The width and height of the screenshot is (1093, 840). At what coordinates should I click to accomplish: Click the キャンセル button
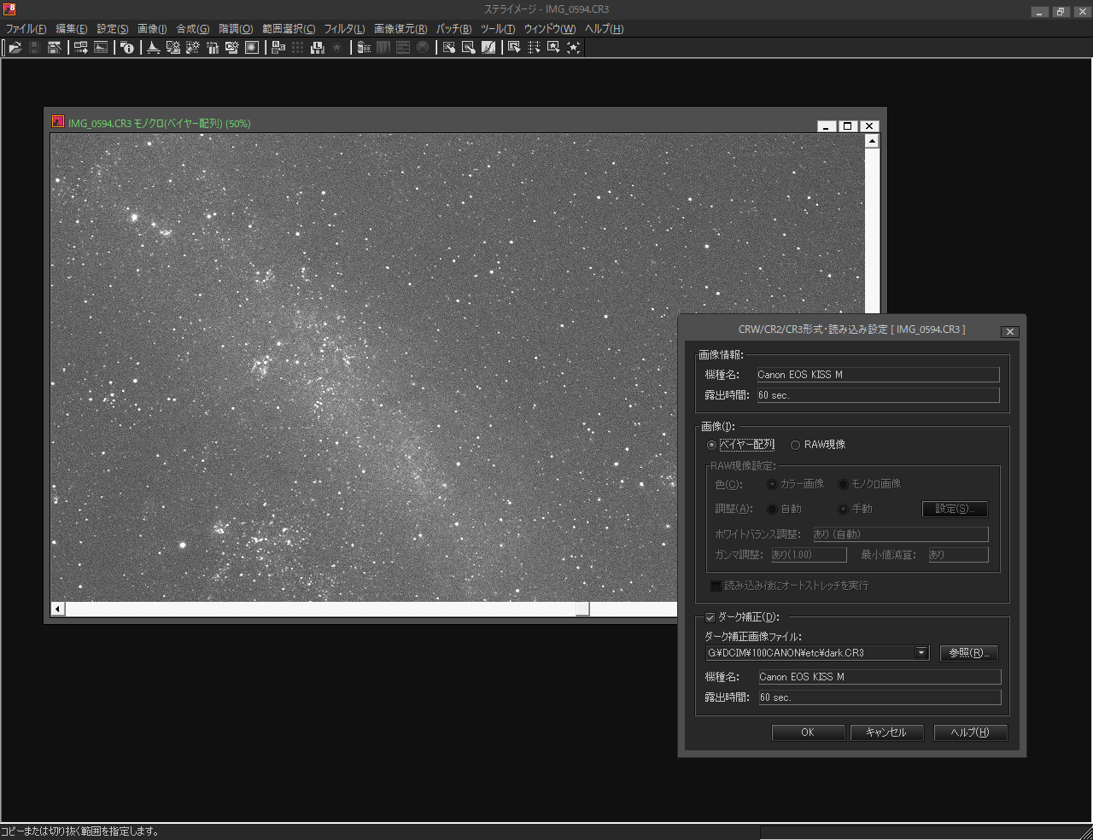click(886, 732)
